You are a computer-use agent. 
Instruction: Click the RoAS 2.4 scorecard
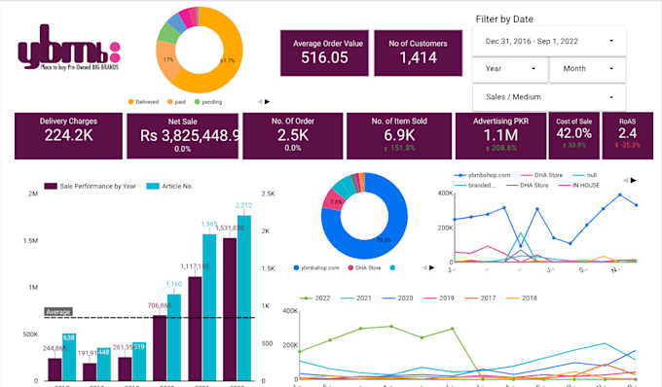tap(627, 136)
